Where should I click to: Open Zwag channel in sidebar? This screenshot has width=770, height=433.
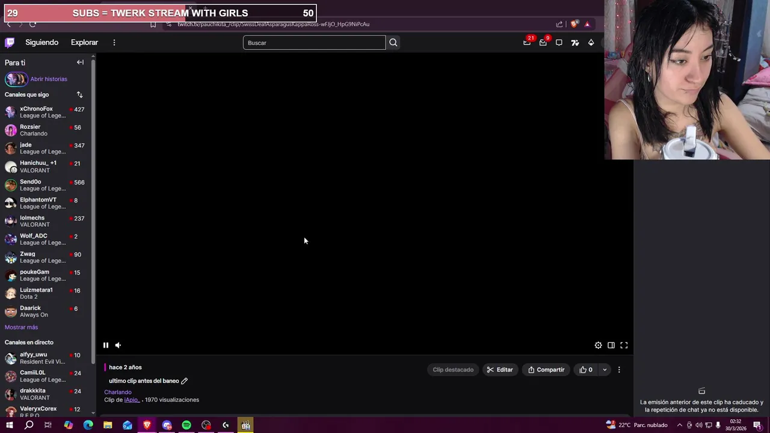pos(46,257)
